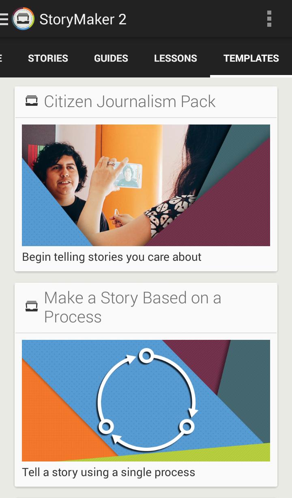The height and width of the screenshot is (498, 292).
Task: Tap the three-dot action menu in title bar
Action: point(269,18)
